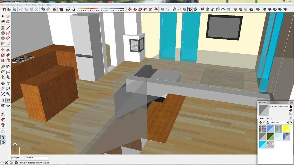
Task: Toggle Shaded With Textures face style
Action: pyautogui.click(x=190, y=9)
